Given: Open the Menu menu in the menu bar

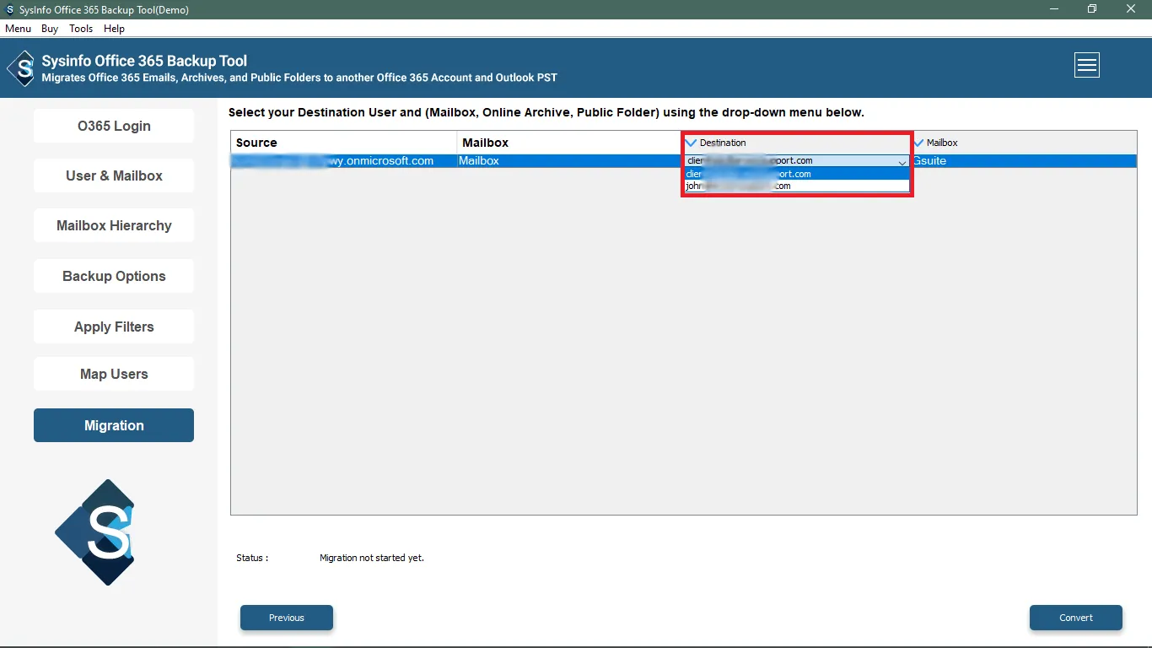Looking at the screenshot, I should click(18, 28).
